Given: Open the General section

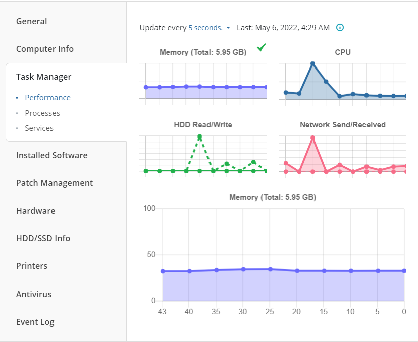Looking at the screenshot, I should point(32,21).
